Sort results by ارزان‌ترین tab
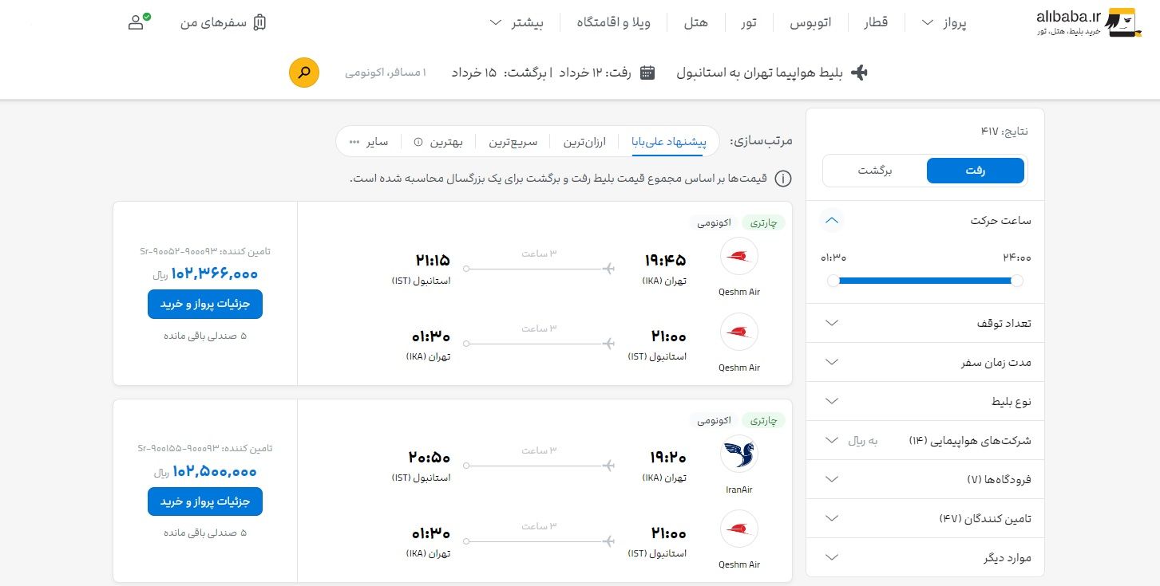Viewport: 1160px width, 586px height. coord(584,143)
